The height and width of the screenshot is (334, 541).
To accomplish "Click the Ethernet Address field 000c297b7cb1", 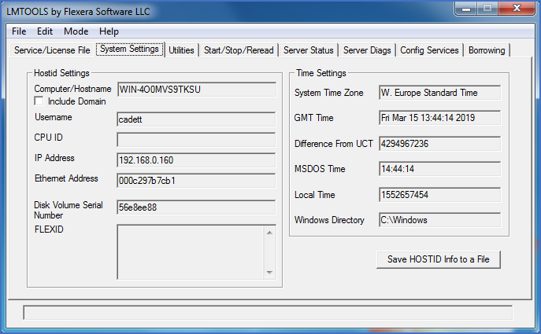I will pyautogui.click(x=196, y=181).
